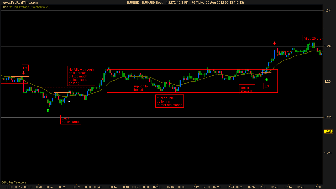Click the 1.232 price axis label
This screenshot has height=189, width=336.
[328, 46]
